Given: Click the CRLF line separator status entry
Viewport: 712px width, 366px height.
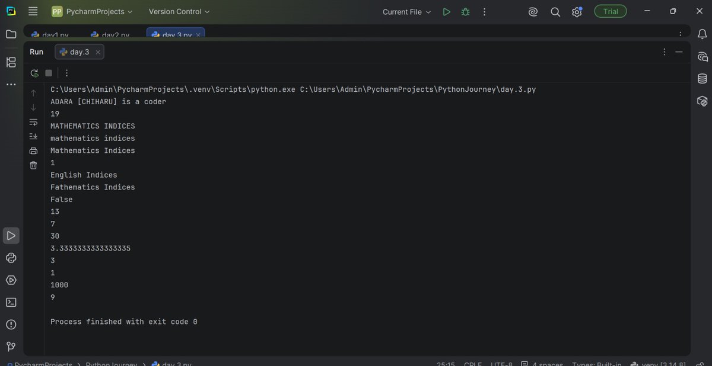Looking at the screenshot, I should (x=473, y=364).
